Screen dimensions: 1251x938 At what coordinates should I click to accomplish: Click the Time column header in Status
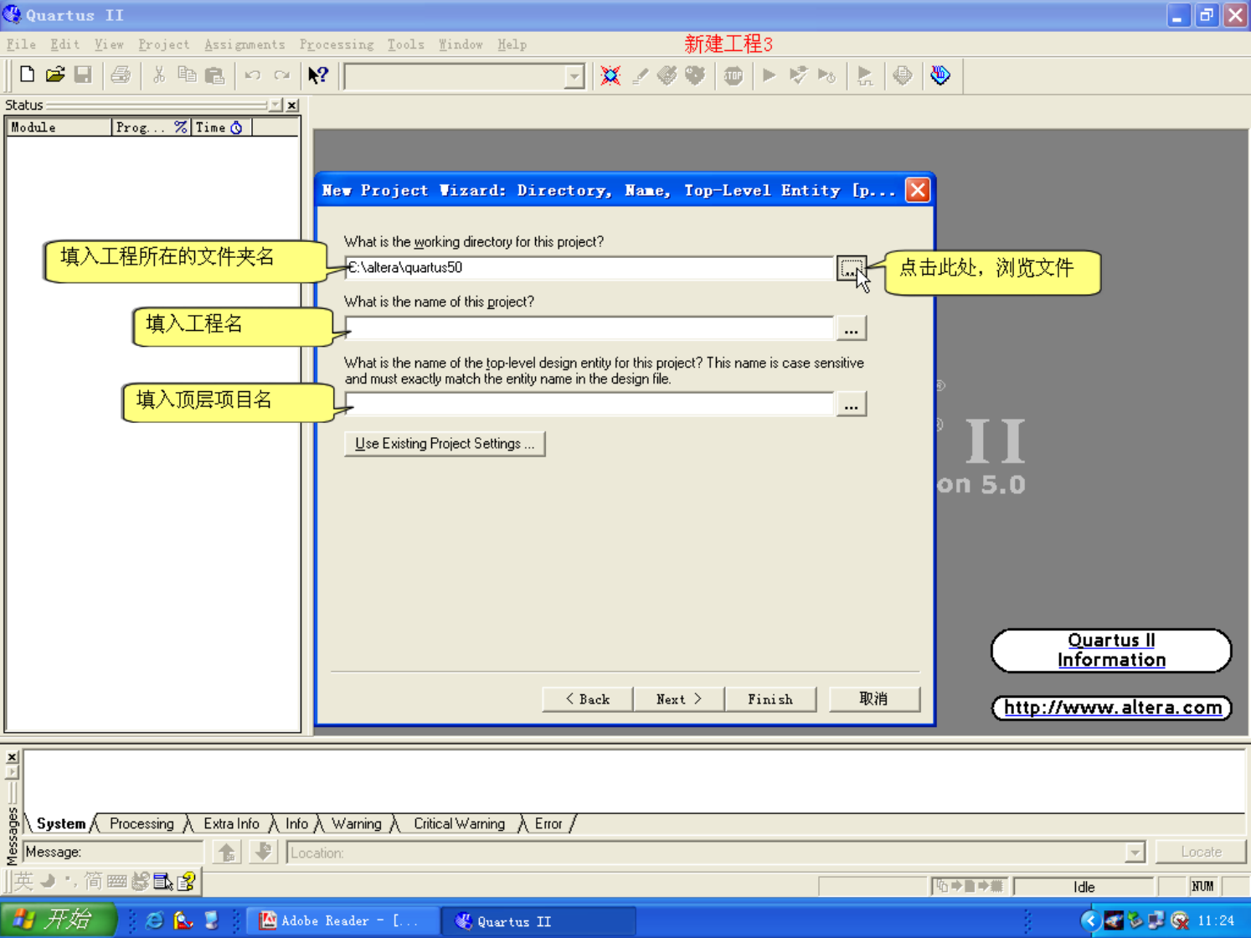[222, 127]
